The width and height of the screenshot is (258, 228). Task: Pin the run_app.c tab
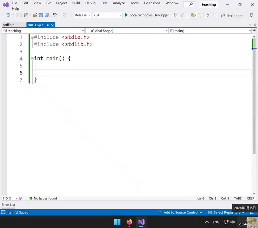pos(48,25)
